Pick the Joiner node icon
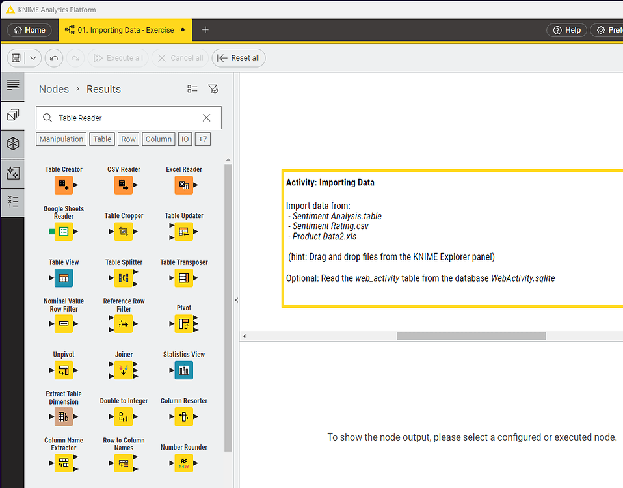Screen dimensions: 623x488 (124, 370)
